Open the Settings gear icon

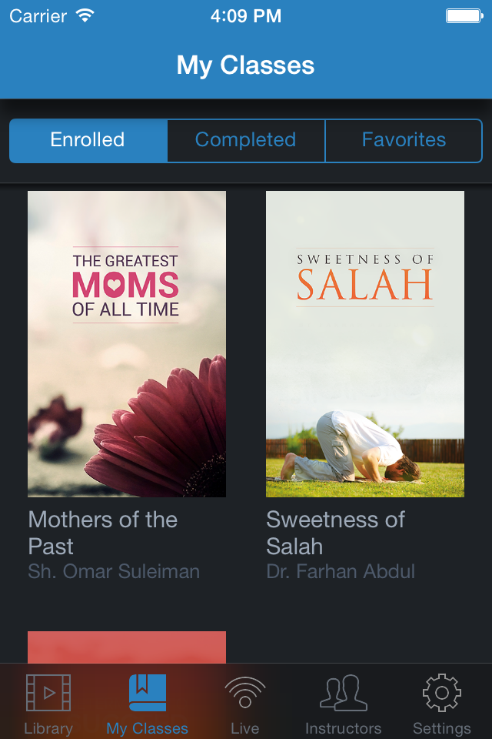pos(441,693)
